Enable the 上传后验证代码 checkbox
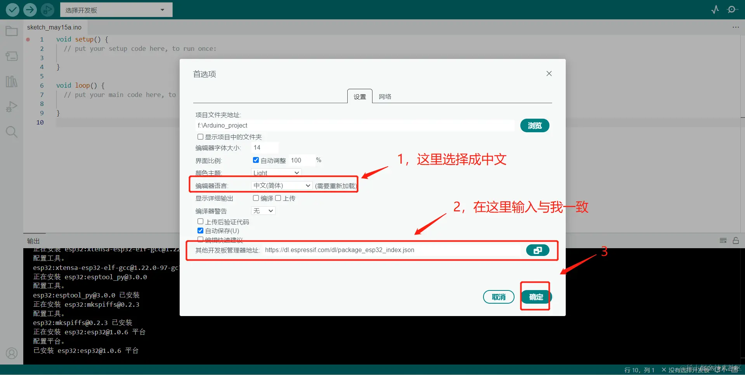 200,221
